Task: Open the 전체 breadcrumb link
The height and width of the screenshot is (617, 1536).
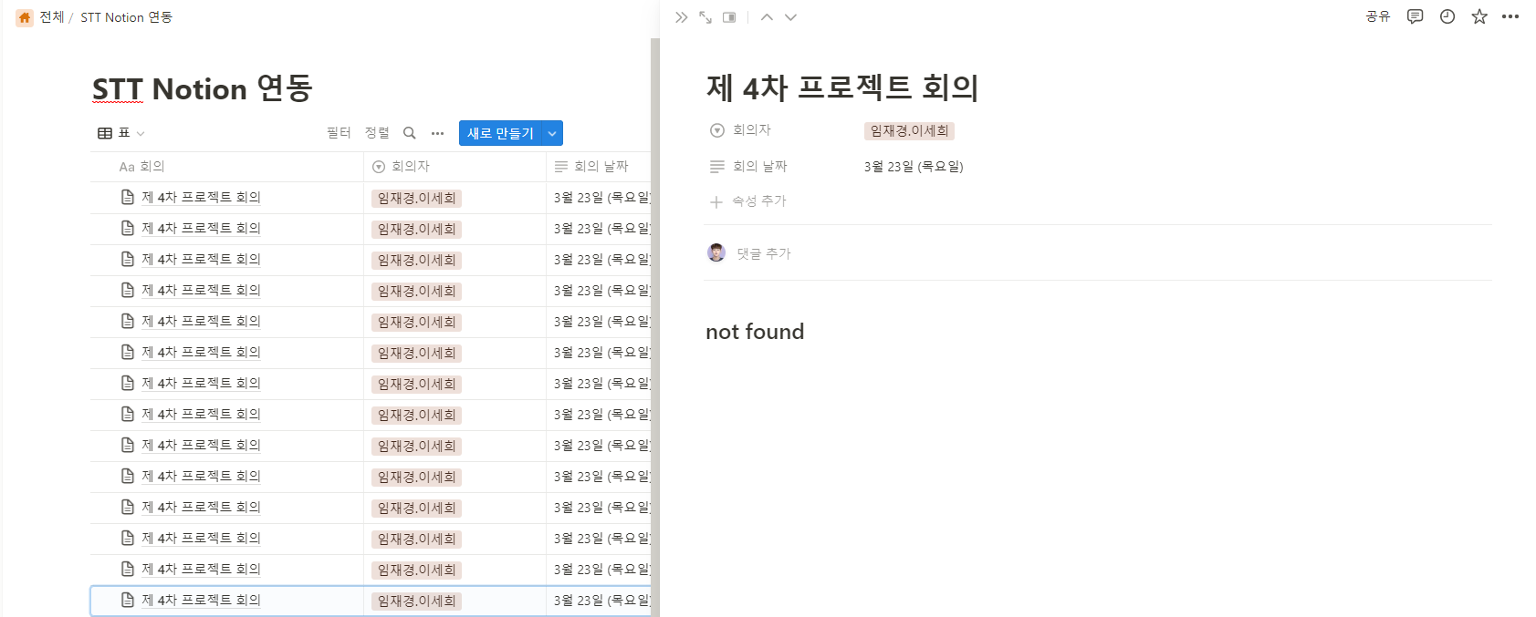Action: (51, 17)
